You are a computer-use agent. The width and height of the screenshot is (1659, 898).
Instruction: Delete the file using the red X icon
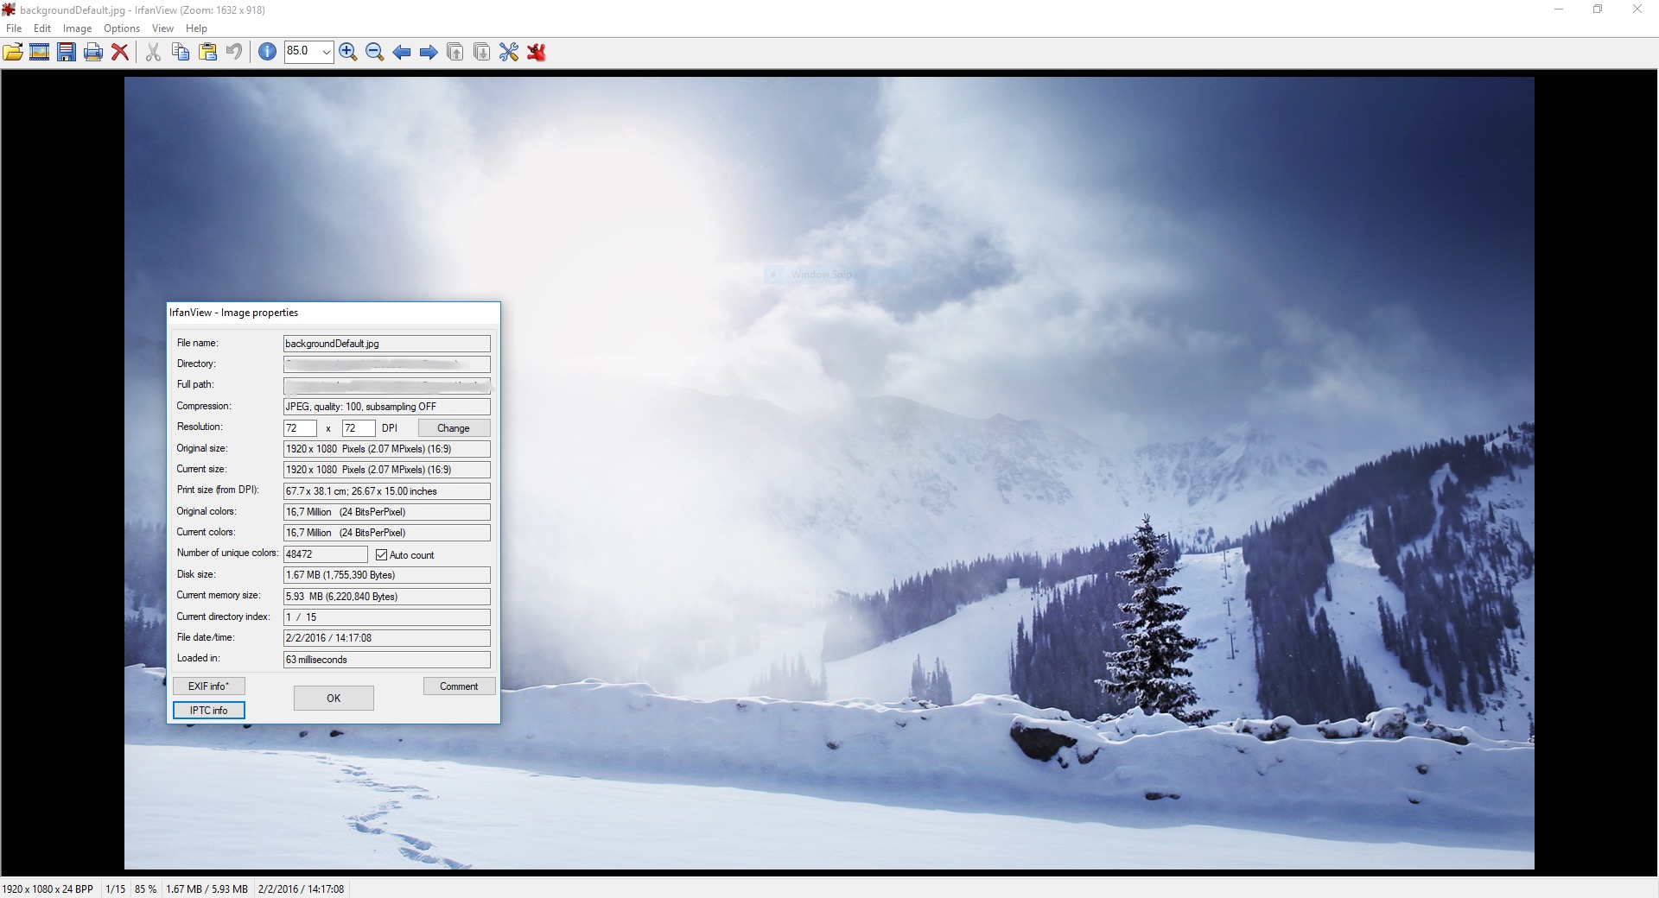[120, 52]
